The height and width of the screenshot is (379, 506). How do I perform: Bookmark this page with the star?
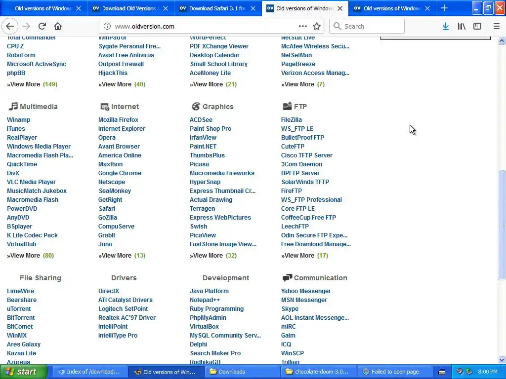(x=317, y=27)
